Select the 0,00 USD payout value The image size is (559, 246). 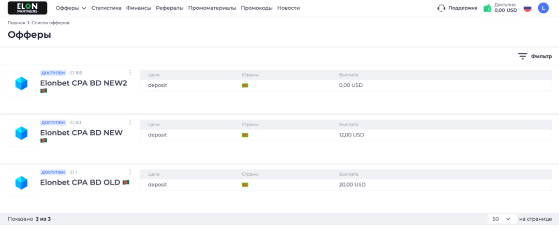351,85
